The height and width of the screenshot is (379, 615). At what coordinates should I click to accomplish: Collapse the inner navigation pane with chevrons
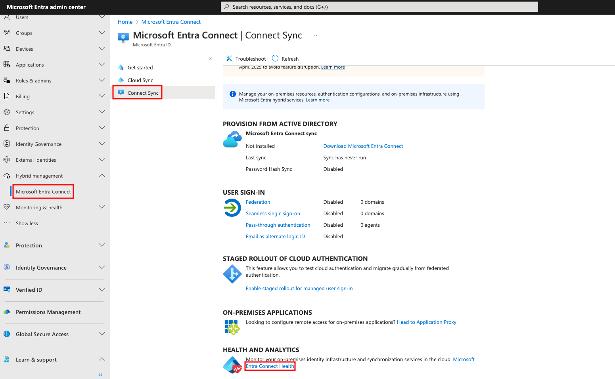210,59
